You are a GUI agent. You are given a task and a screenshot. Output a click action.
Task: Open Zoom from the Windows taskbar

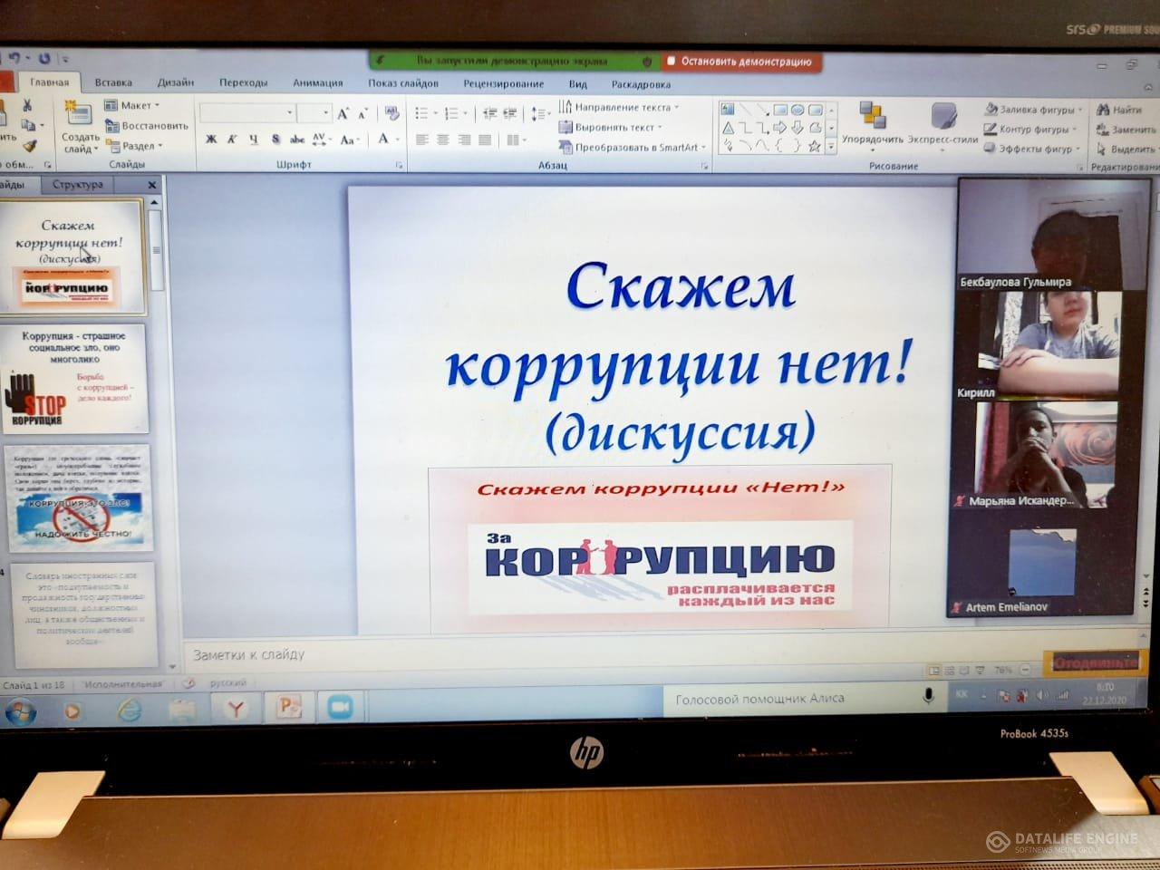click(339, 707)
